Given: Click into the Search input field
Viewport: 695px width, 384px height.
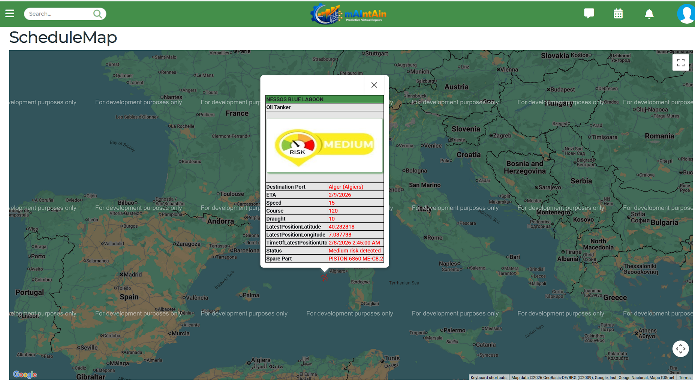Looking at the screenshot, I should pos(59,14).
